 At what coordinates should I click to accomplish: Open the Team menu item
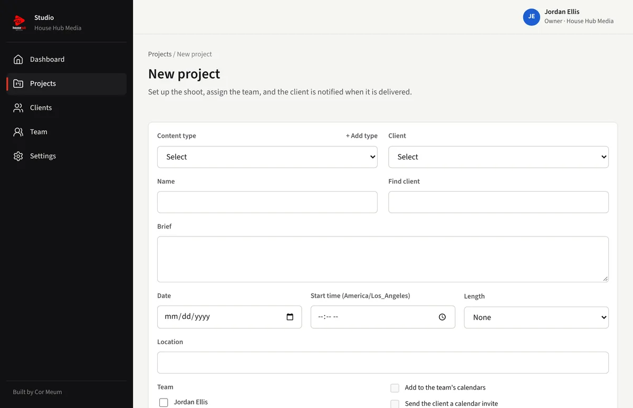(x=66, y=132)
